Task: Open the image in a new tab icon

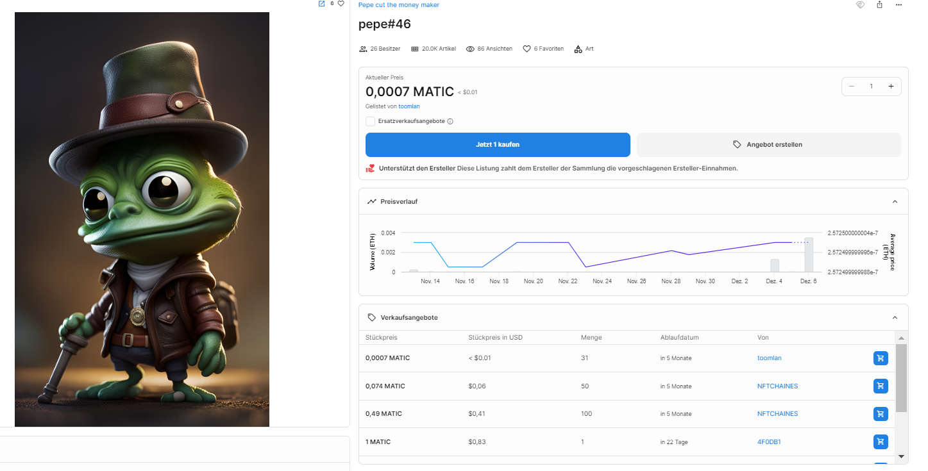Action: coord(321,4)
